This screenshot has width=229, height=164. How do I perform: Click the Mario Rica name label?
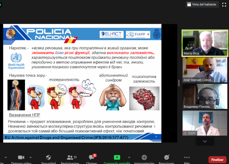coord(191,53)
